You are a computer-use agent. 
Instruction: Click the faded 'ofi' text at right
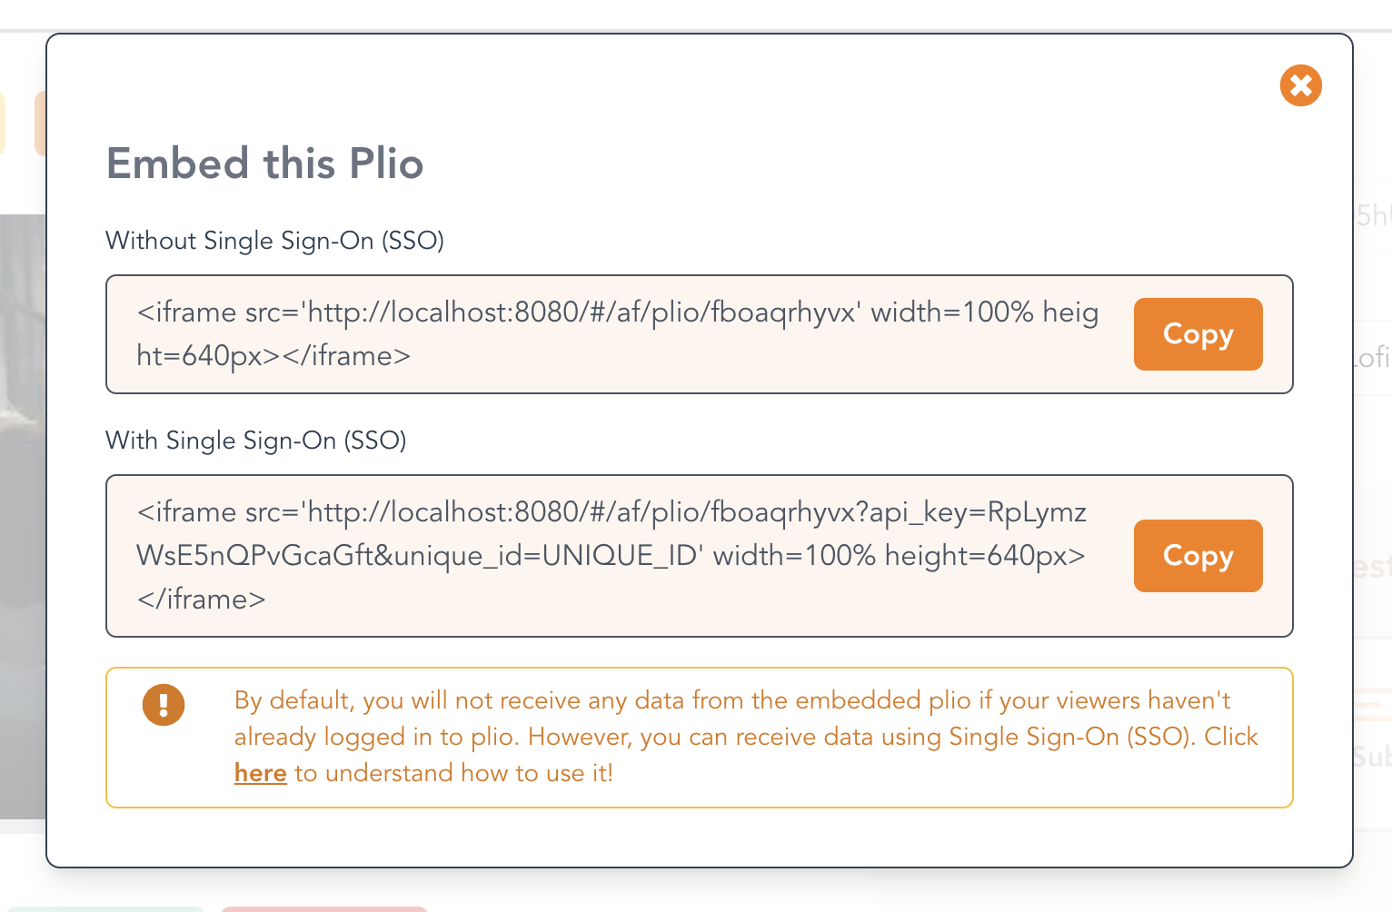point(1372,357)
